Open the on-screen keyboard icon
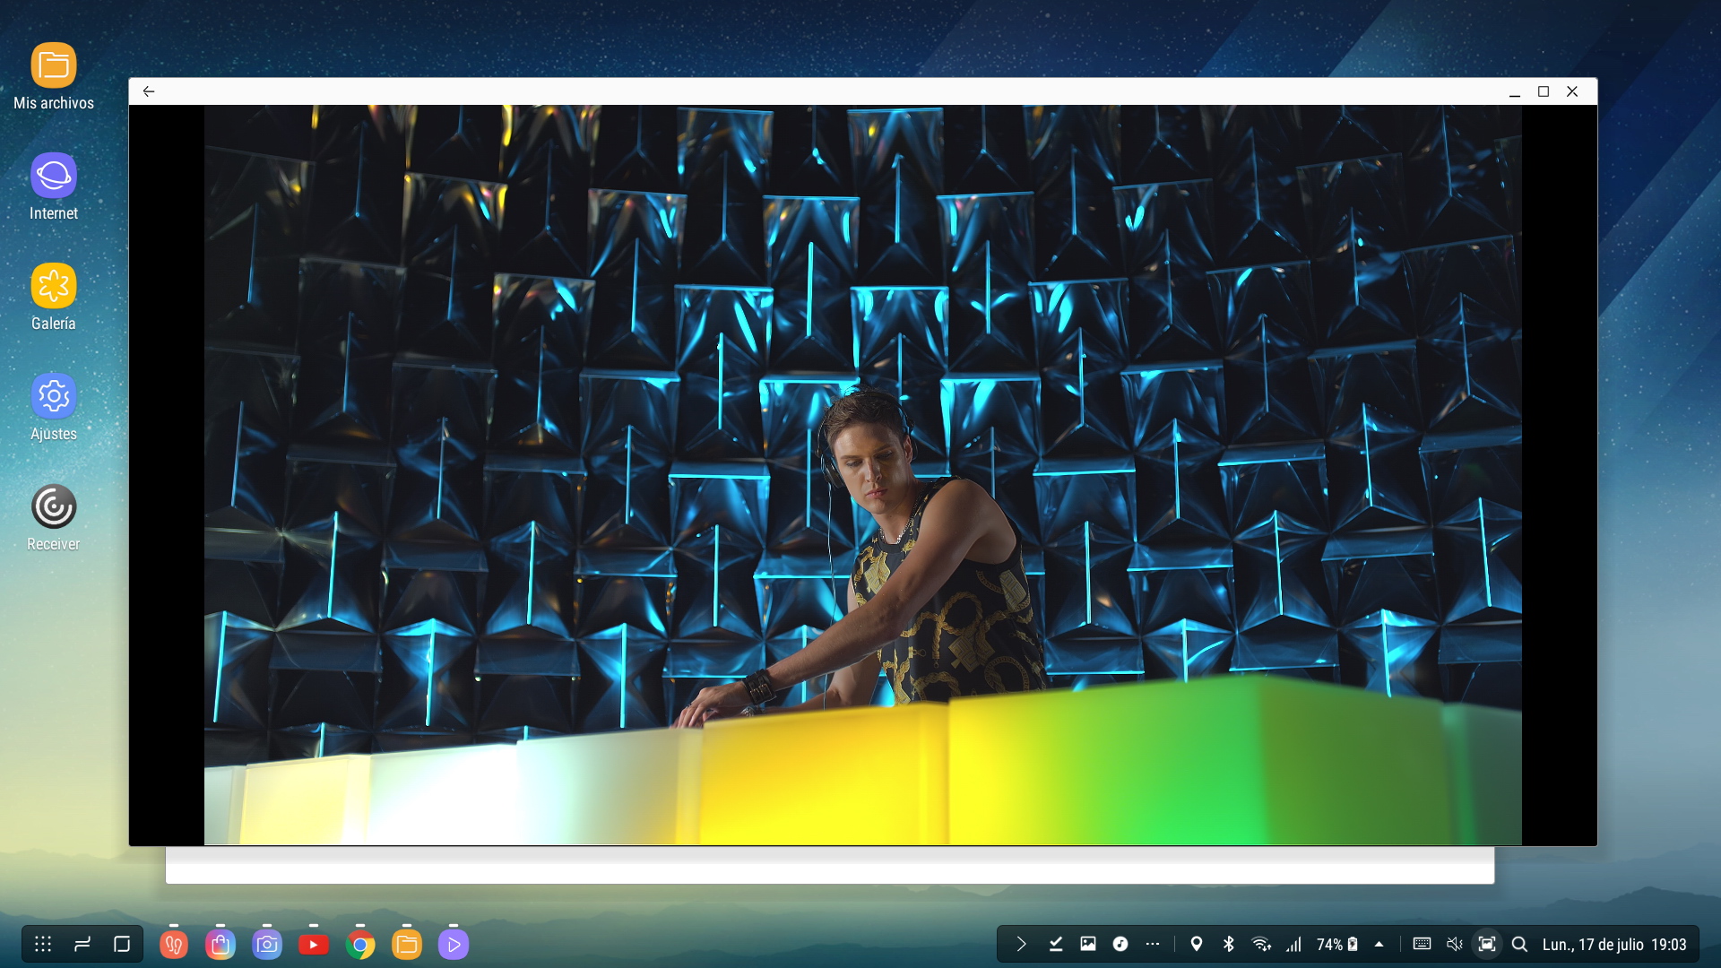The height and width of the screenshot is (968, 1721). (x=1422, y=944)
